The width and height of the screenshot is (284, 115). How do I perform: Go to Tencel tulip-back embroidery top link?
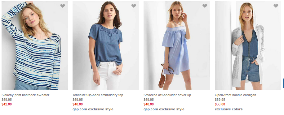(x=98, y=95)
